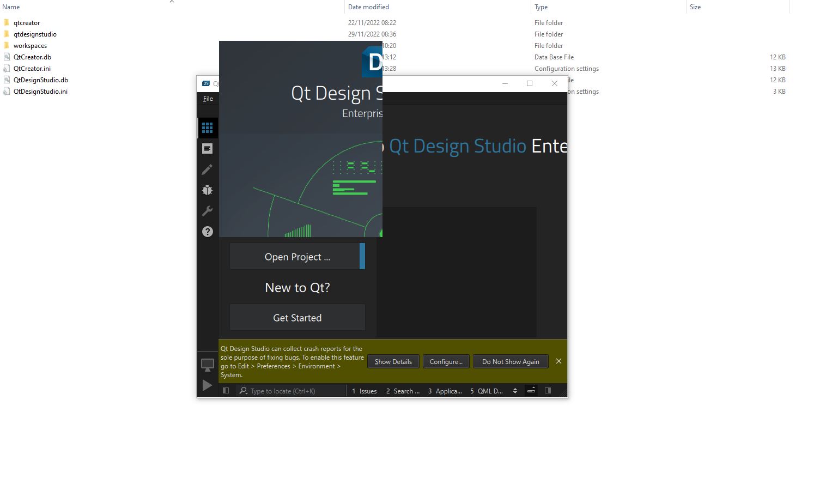Open Help mode question mark icon

207,232
